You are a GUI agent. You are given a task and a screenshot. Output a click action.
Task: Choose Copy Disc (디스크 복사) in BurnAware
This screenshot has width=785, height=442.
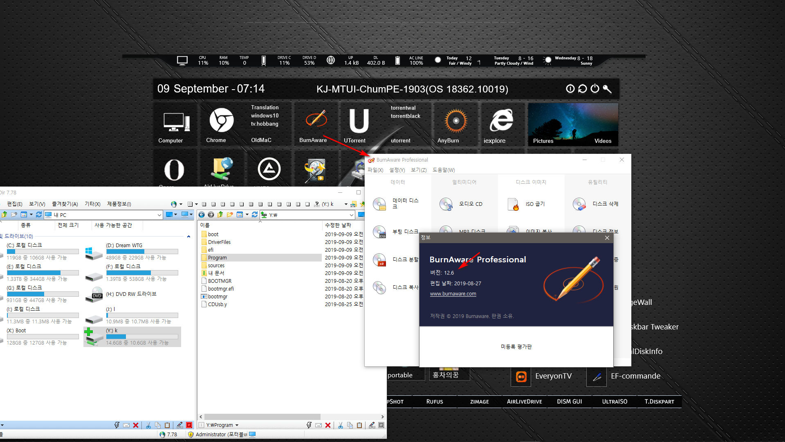[395, 287]
